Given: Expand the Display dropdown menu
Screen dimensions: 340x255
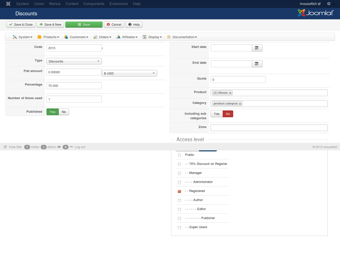Looking at the screenshot, I should [152, 37].
